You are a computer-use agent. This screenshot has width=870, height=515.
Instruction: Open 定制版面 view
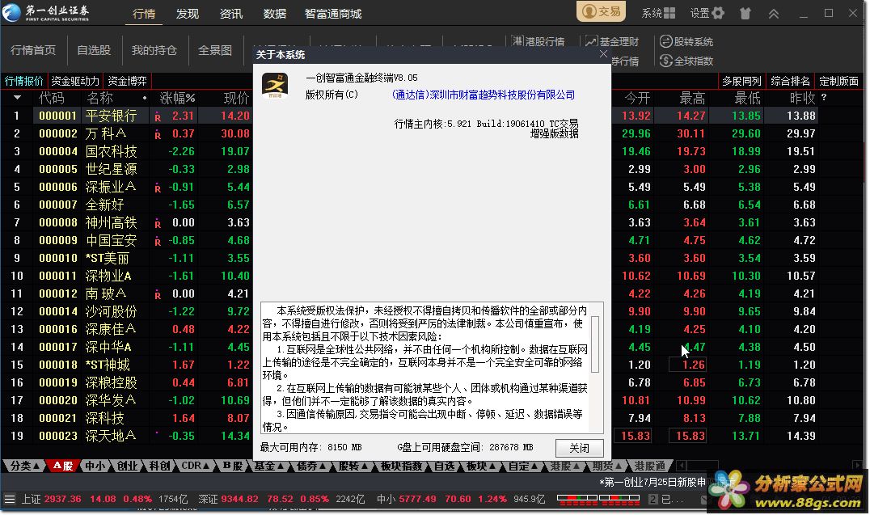839,81
